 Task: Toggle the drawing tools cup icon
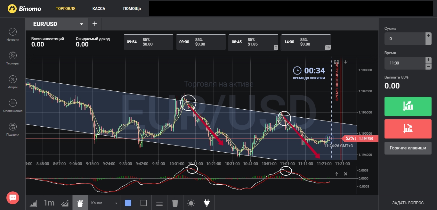[x=80, y=203]
